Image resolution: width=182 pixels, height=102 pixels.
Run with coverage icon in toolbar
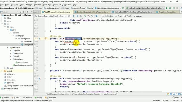click(x=174, y=8)
